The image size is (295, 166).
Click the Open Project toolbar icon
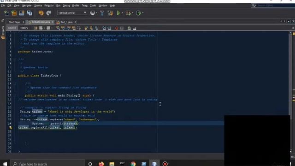tap(22, 13)
